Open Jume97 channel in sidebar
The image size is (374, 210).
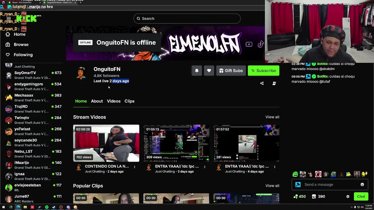(x=34, y=199)
